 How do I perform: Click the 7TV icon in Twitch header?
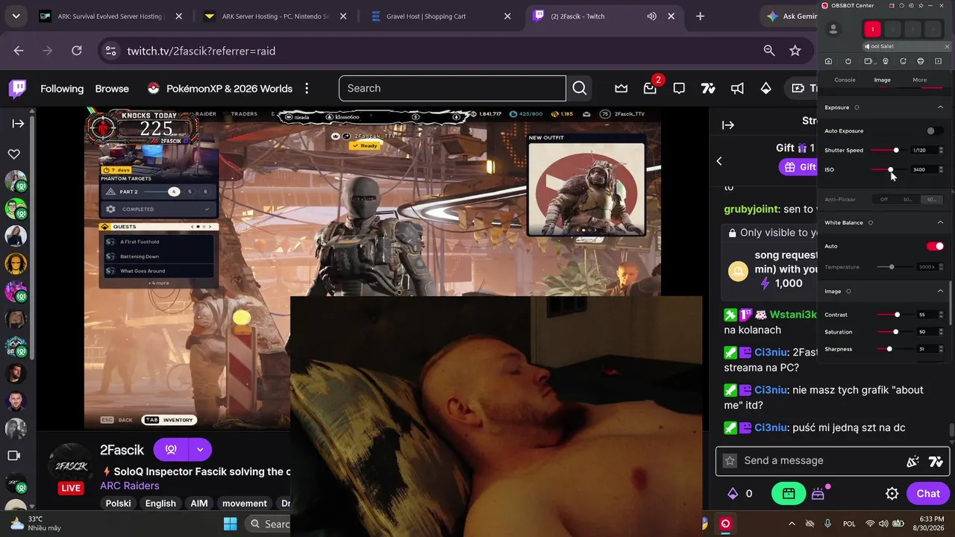pyautogui.click(x=708, y=88)
